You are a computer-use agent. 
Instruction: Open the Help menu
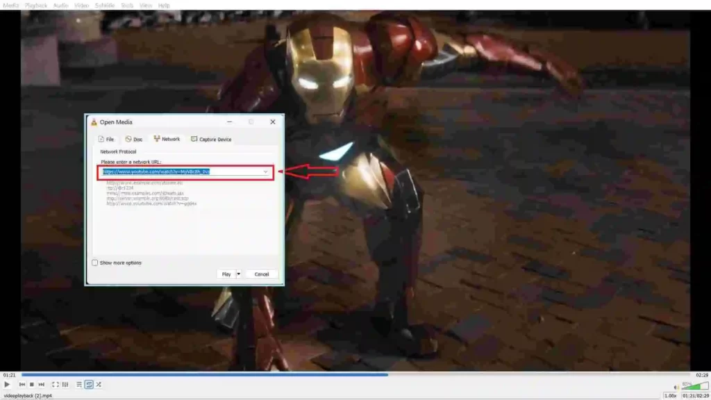pyautogui.click(x=164, y=6)
